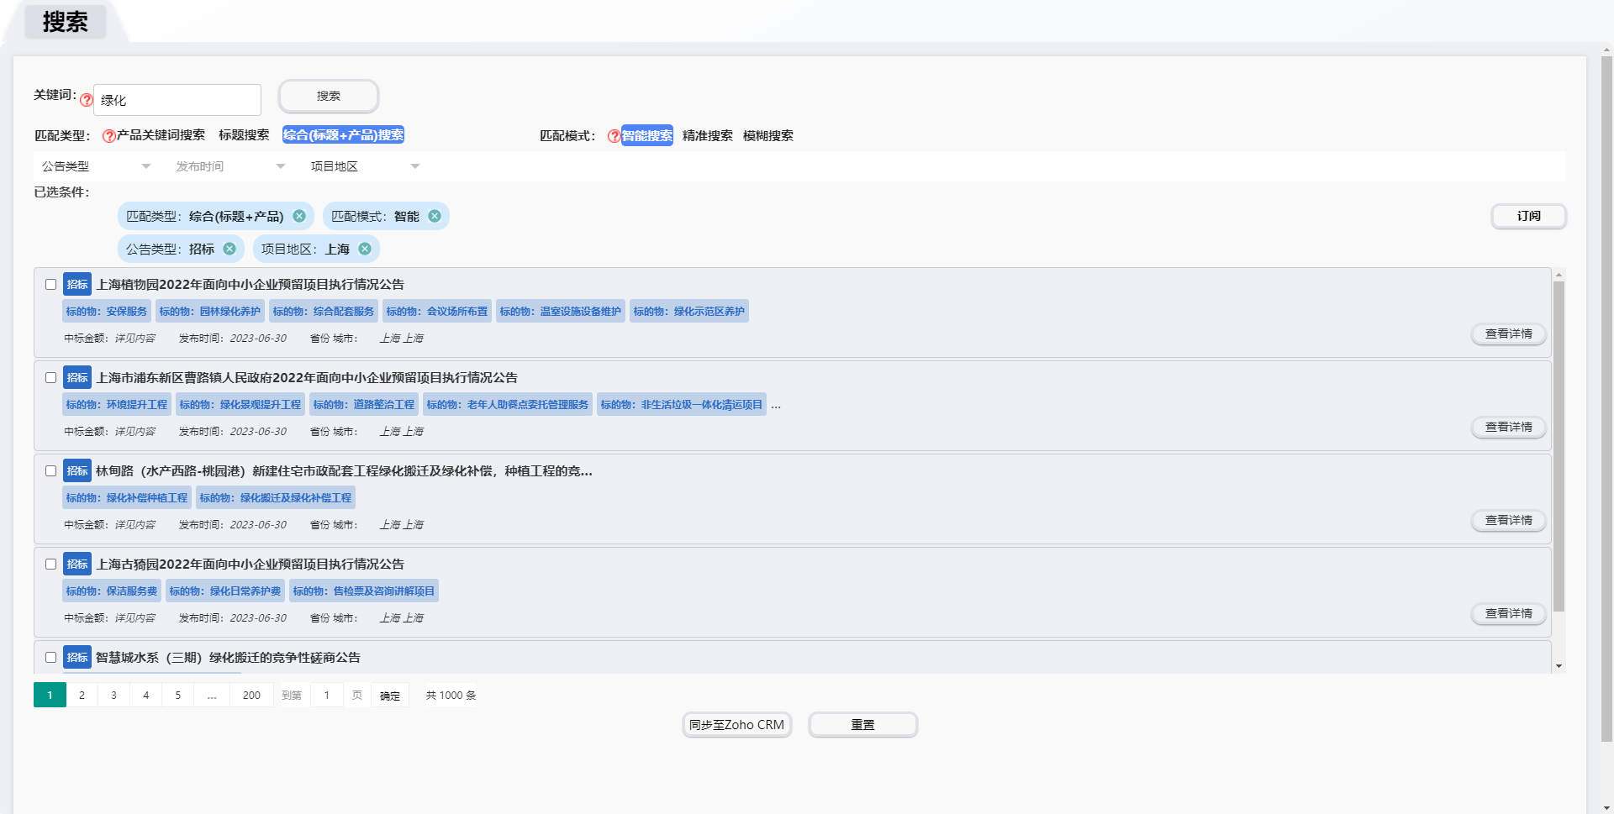
Task: Check the box for 上海植物园2022年 announcement
Action: point(51,285)
